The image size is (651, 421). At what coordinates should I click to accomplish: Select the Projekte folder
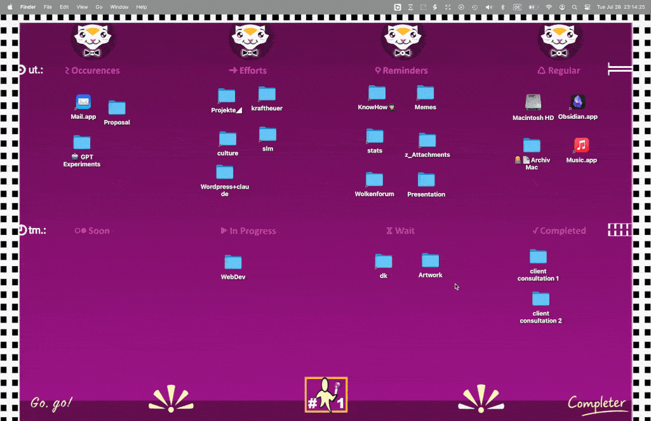click(227, 95)
